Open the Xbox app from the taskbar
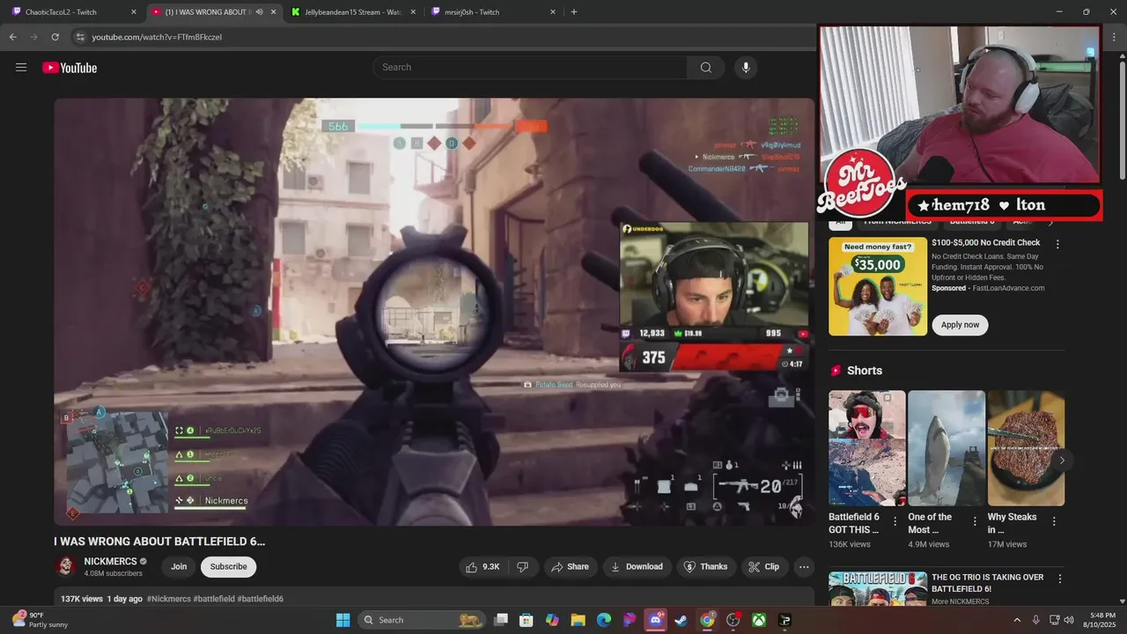Viewport: 1127px width, 634px height. point(759,620)
